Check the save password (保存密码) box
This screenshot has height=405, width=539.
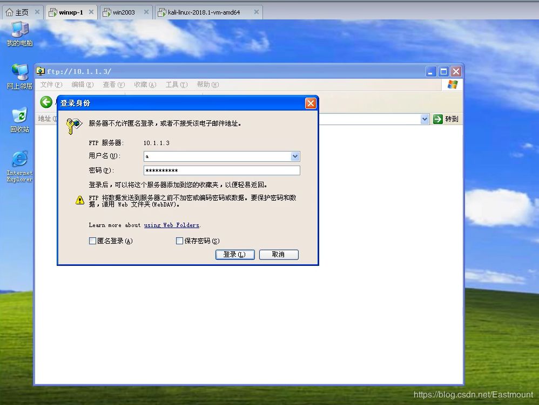coord(179,241)
